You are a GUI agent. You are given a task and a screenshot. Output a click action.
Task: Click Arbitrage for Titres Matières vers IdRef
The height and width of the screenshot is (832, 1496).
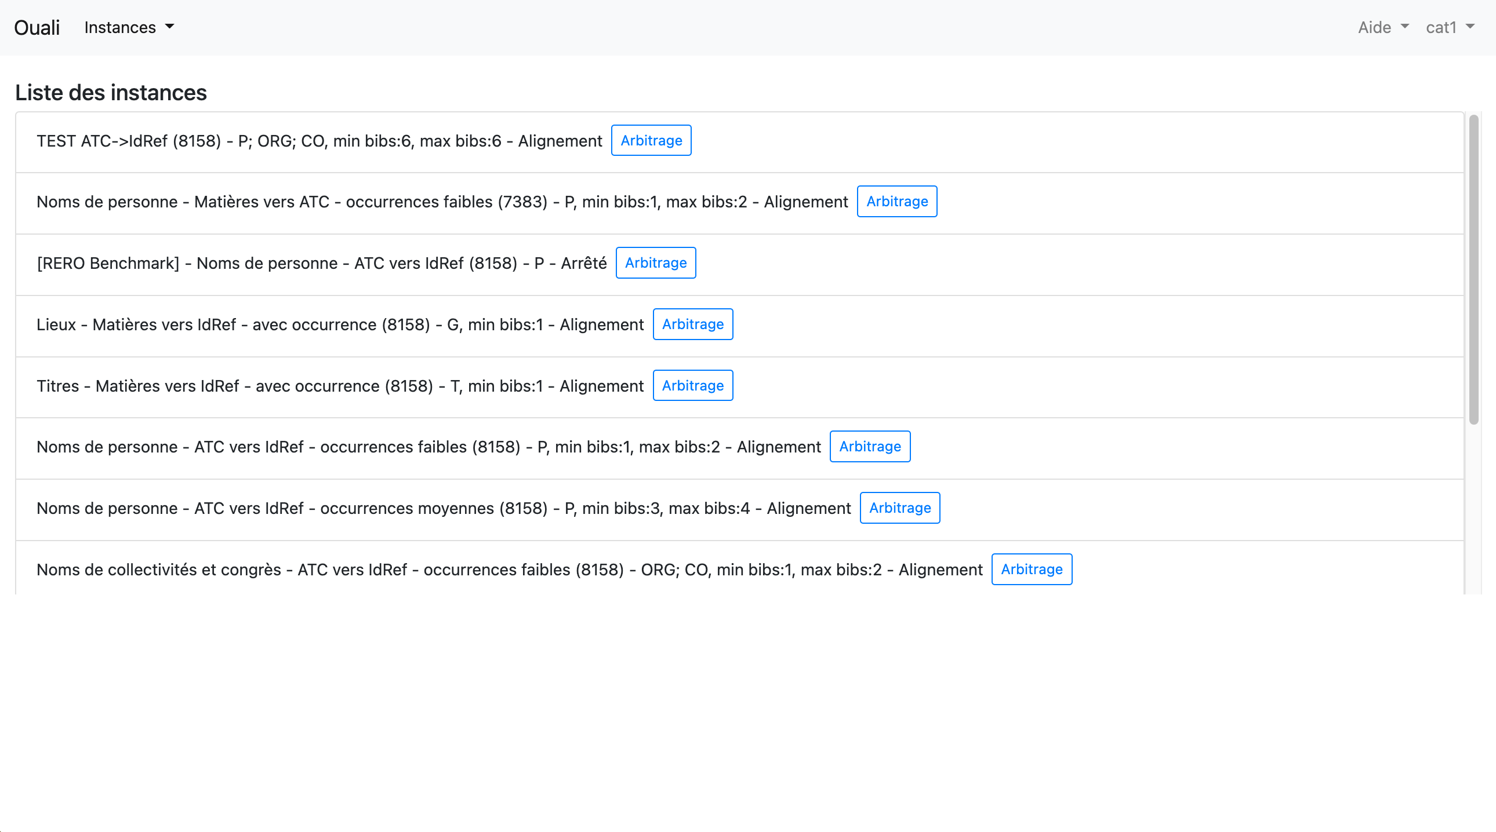pyautogui.click(x=693, y=386)
